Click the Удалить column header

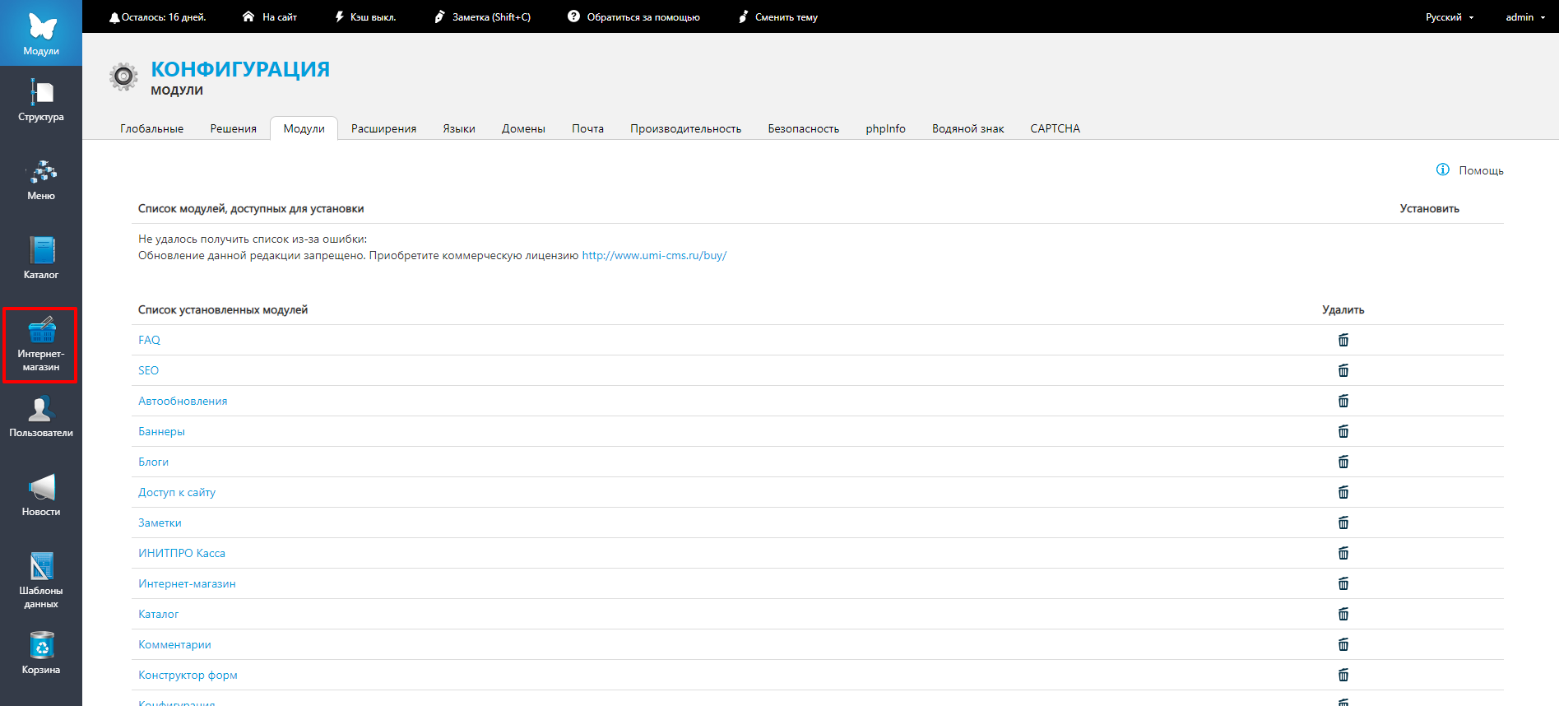pos(1343,310)
